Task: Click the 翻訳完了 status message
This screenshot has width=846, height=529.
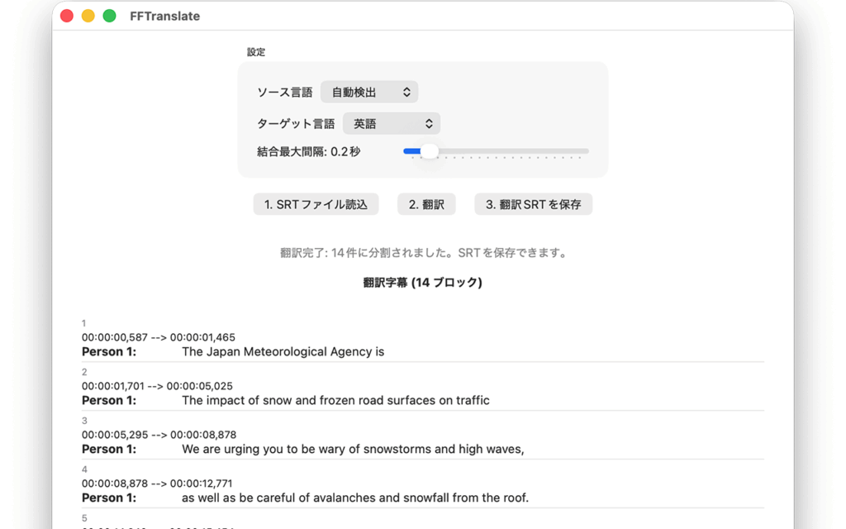Action: (x=423, y=253)
